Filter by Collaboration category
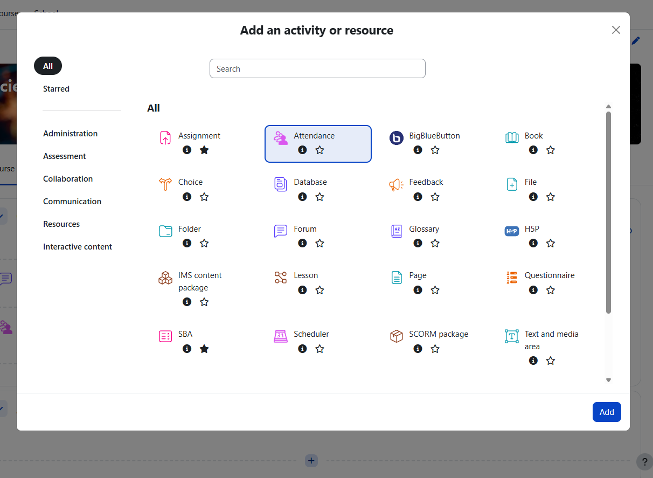This screenshot has width=653, height=478. (68, 178)
